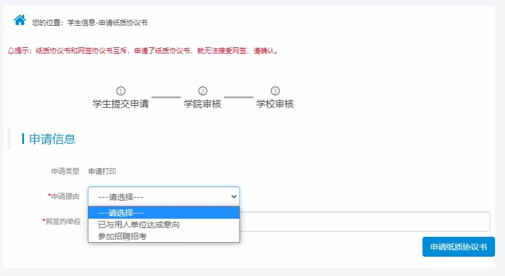Viewport: 505px width, 276px height.
Task: Click the 学院审核 step label
Action: pyautogui.click(x=203, y=104)
